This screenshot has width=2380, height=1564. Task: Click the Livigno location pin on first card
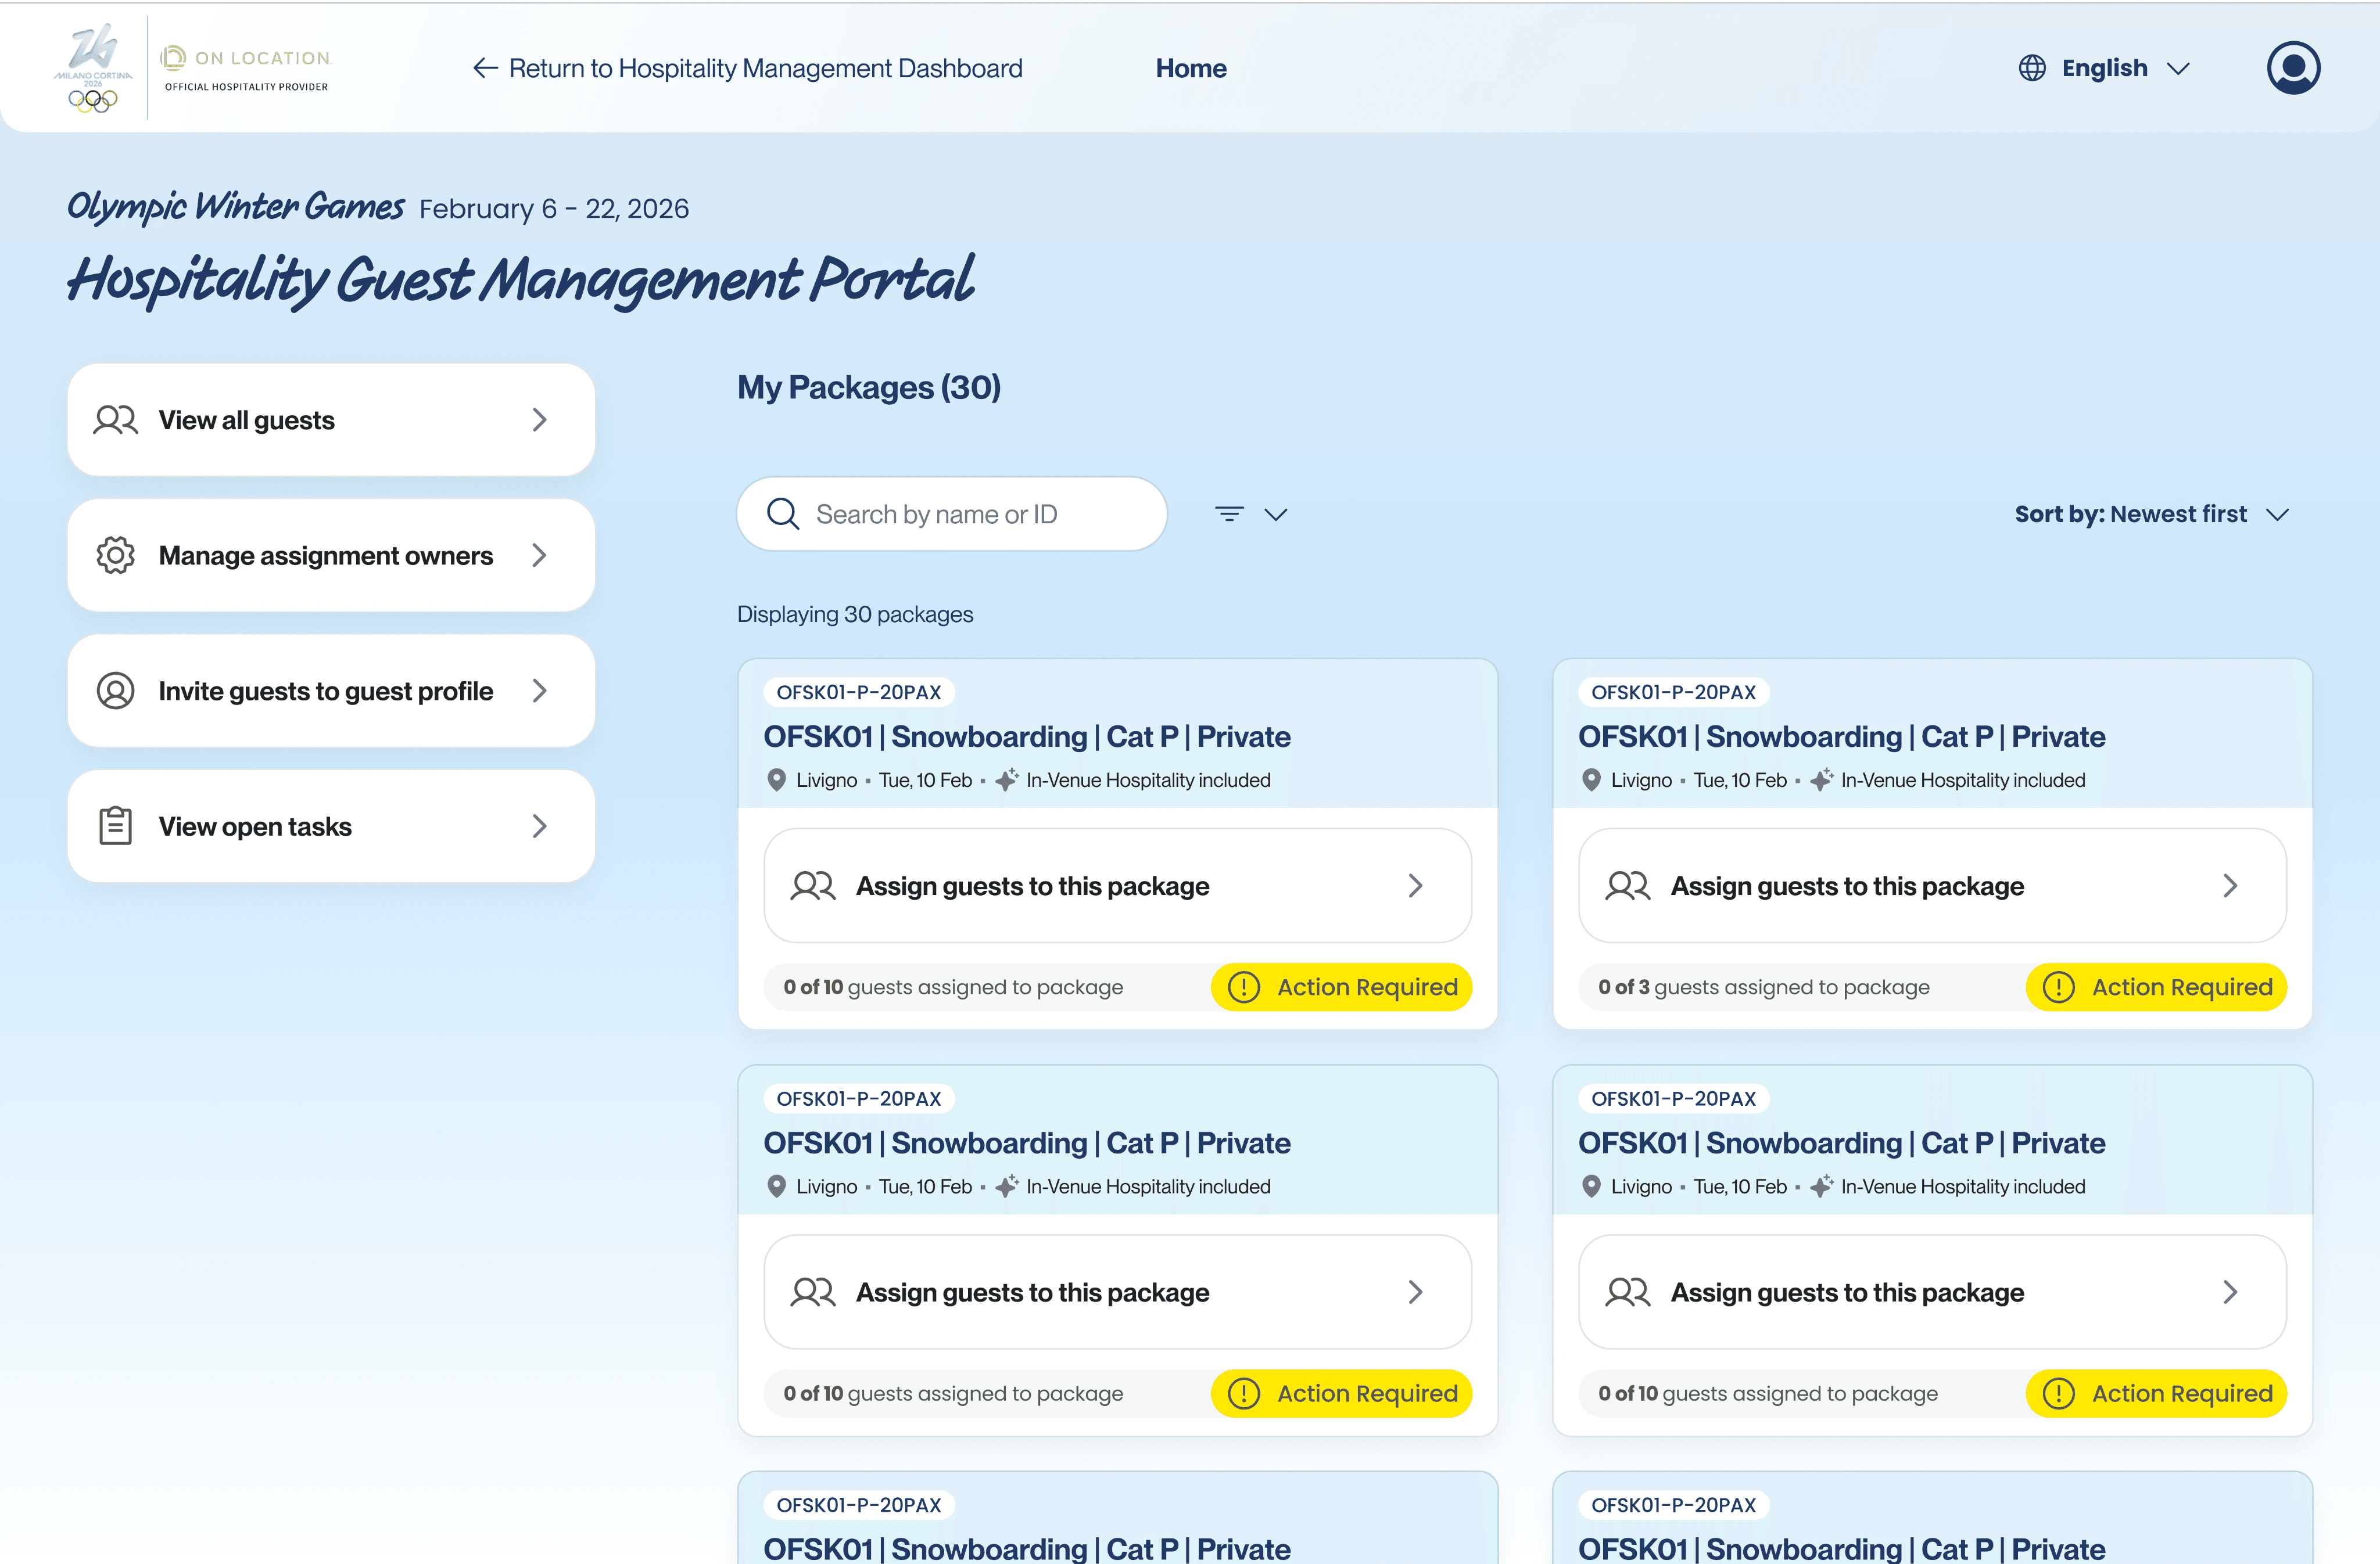point(776,779)
